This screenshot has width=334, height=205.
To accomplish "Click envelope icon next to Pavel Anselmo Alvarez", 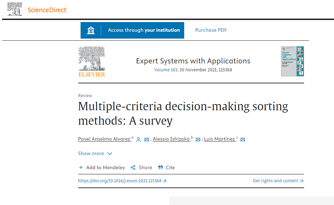I will (x=147, y=140).
